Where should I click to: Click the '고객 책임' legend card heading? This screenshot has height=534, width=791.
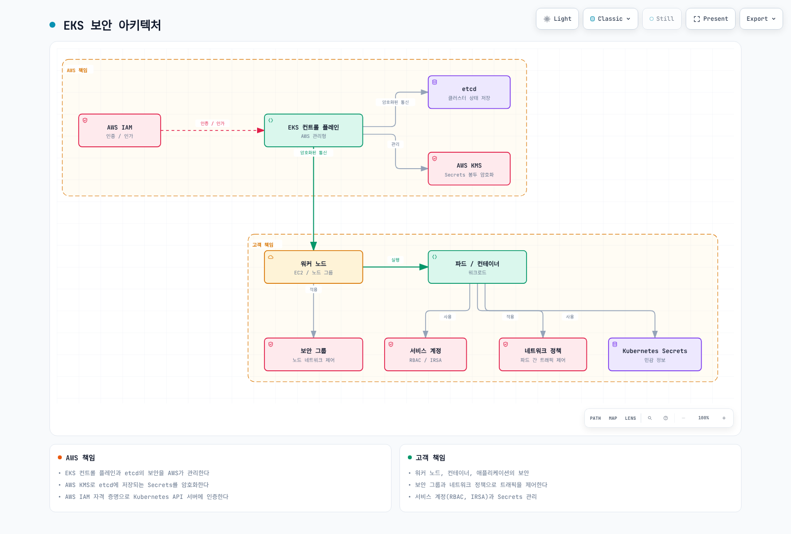coord(430,458)
